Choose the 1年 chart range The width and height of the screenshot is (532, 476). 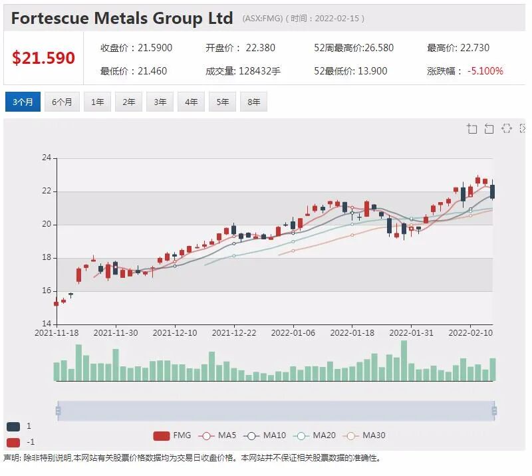[97, 102]
